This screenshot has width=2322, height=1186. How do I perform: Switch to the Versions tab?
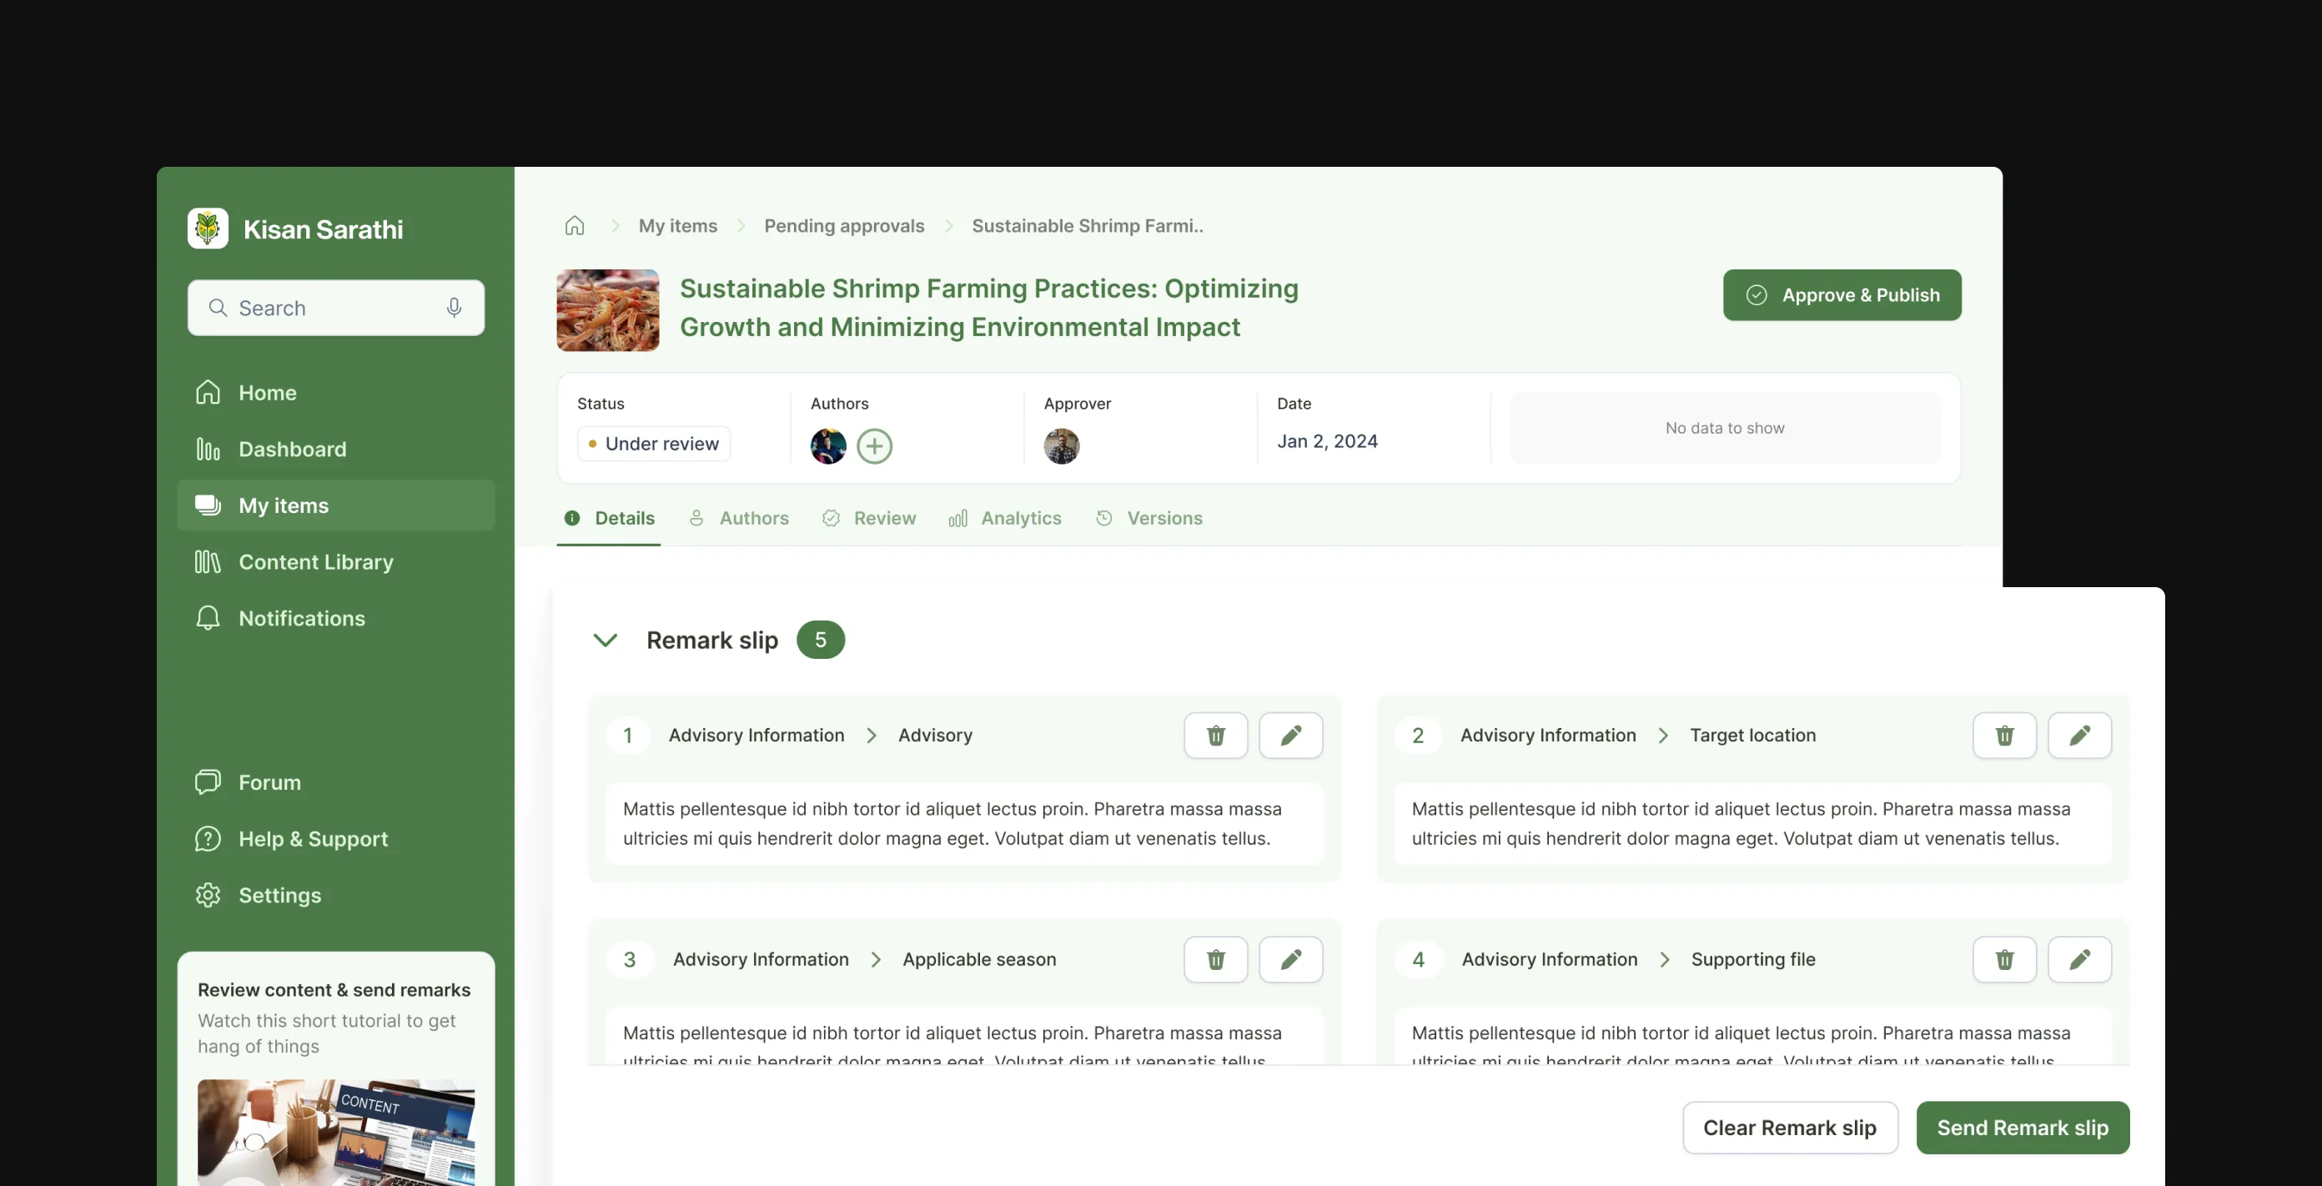(1149, 518)
